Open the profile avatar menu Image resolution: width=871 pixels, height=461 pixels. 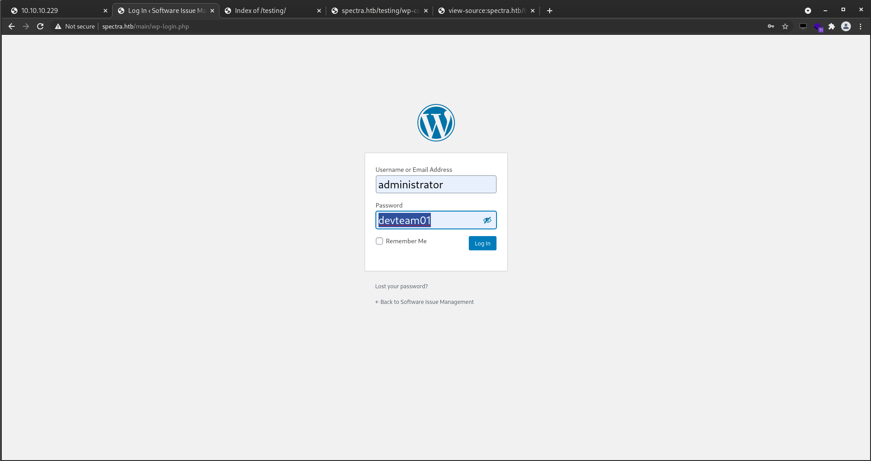click(x=846, y=26)
